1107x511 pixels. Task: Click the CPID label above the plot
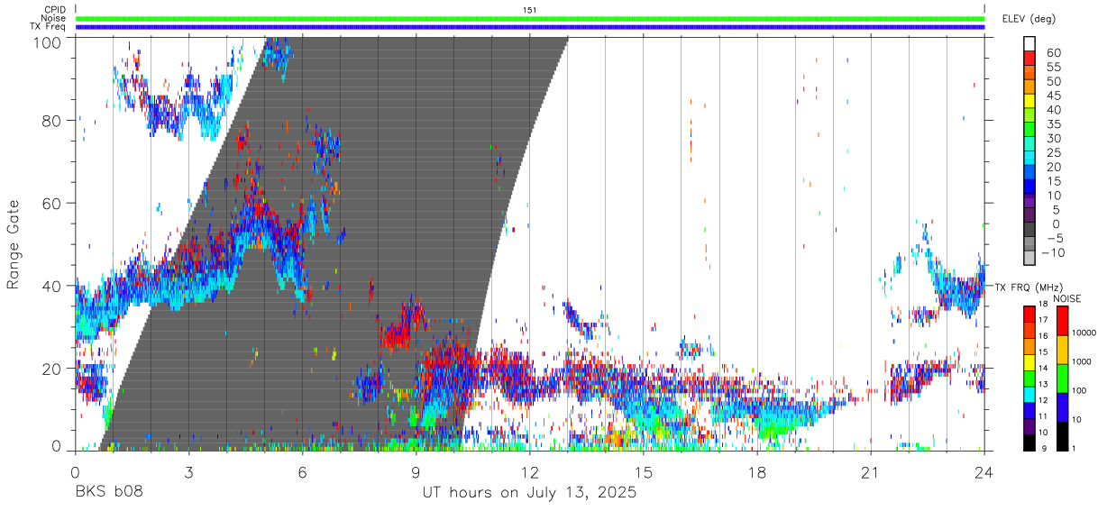[x=53, y=10]
